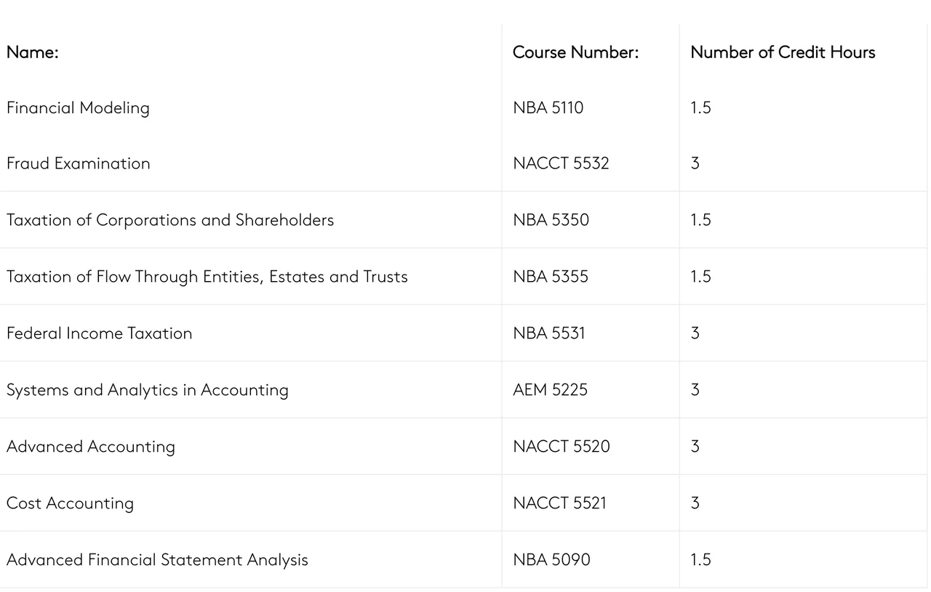Click the "Name:" column header
The image size is (931, 592).
(33, 52)
